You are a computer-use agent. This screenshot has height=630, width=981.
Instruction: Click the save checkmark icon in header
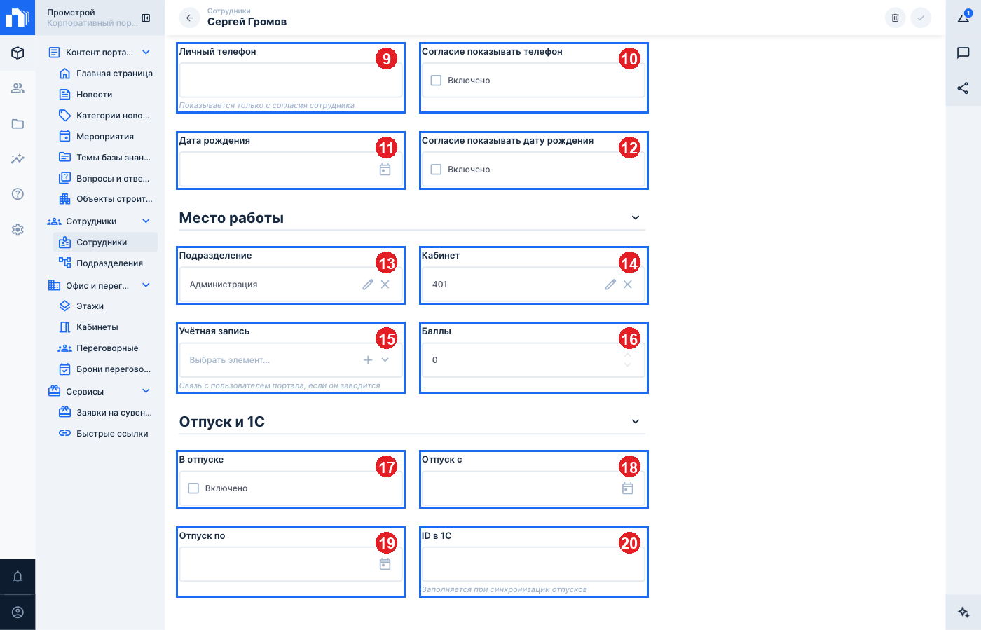tap(921, 18)
